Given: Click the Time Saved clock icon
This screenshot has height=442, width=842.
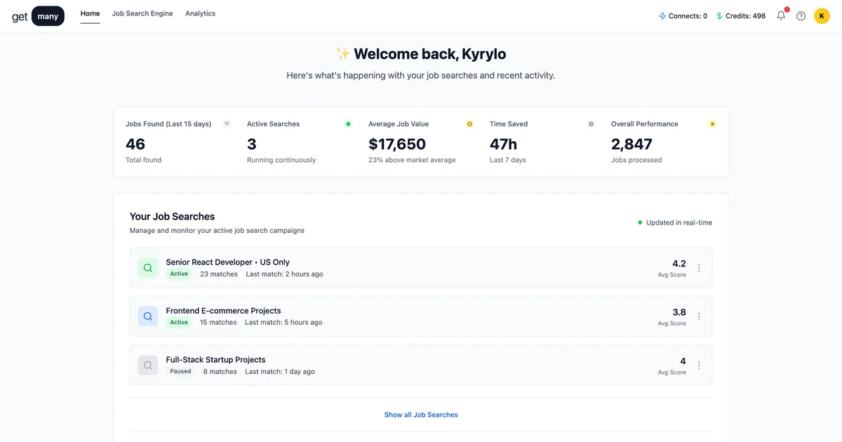Looking at the screenshot, I should coord(591,123).
